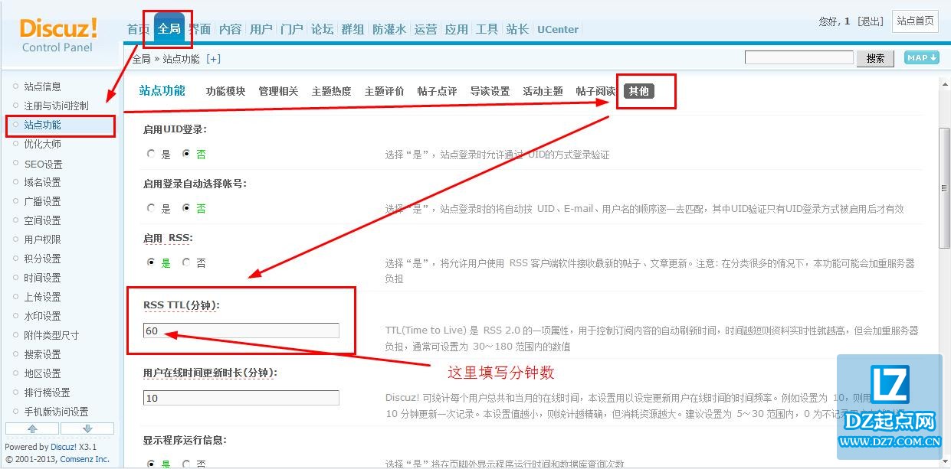Switch to the 主题评价 tab
This screenshot has width=951, height=469.
384,91
